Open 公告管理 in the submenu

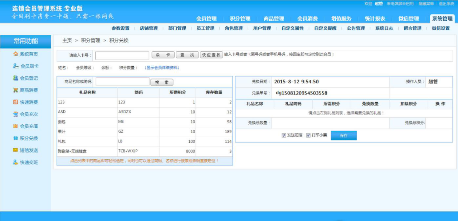coord(356,29)
